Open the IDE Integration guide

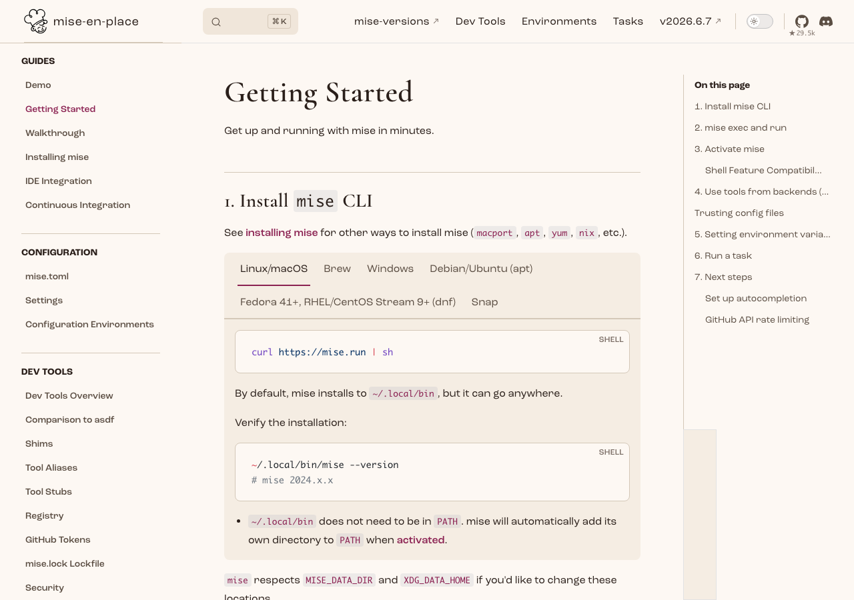pos(59,181)
